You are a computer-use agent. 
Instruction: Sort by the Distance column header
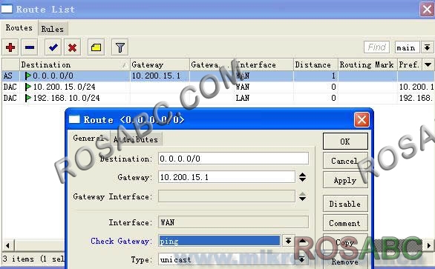tap(315, 64)
